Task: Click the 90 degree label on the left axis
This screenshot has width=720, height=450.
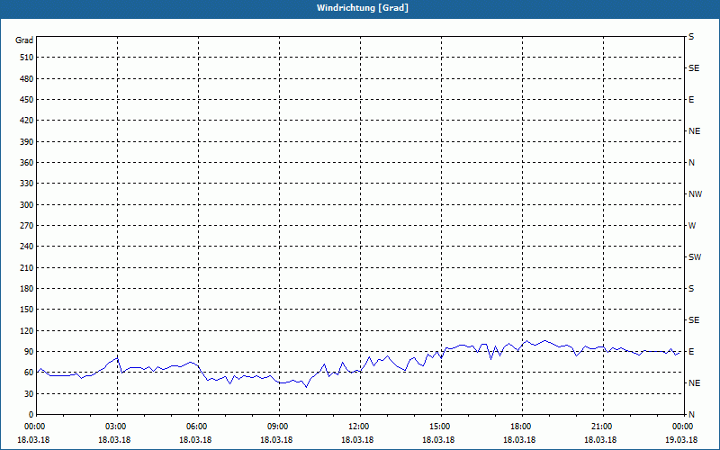Action: [29, 352]
